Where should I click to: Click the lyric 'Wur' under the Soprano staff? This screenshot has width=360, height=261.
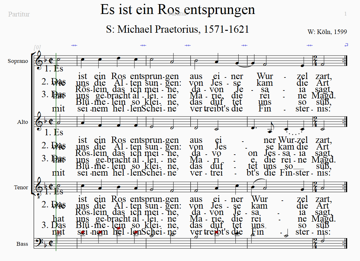[265, 76]
